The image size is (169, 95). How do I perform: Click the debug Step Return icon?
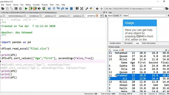point(63,8)
